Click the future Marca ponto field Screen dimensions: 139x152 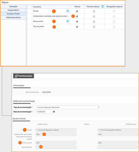(x=118, y=143)
